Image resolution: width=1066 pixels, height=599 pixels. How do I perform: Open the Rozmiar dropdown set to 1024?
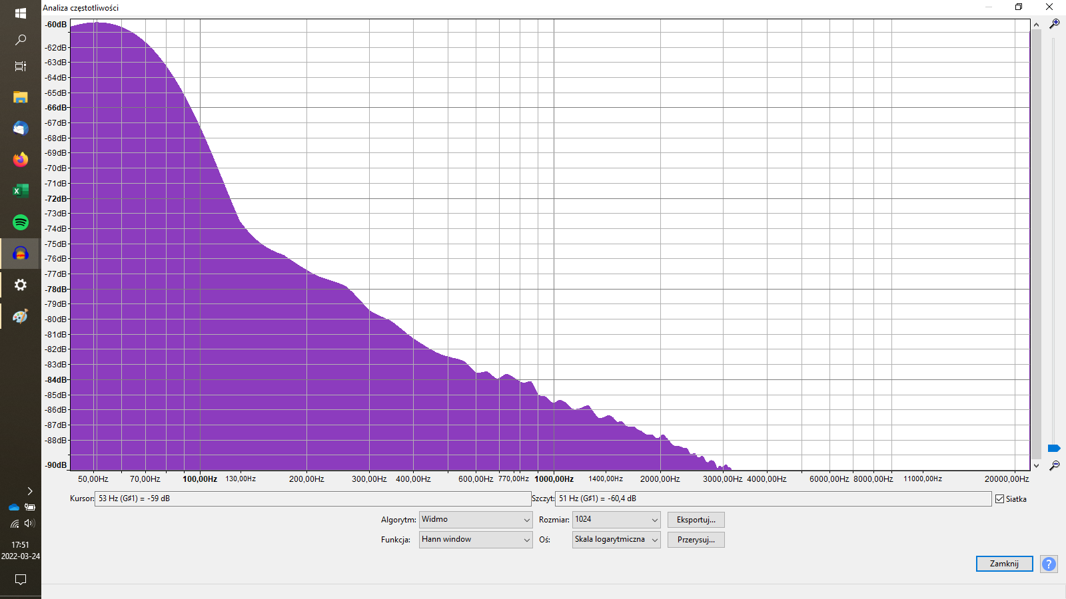pyautogui.click(x=616, y=520)
